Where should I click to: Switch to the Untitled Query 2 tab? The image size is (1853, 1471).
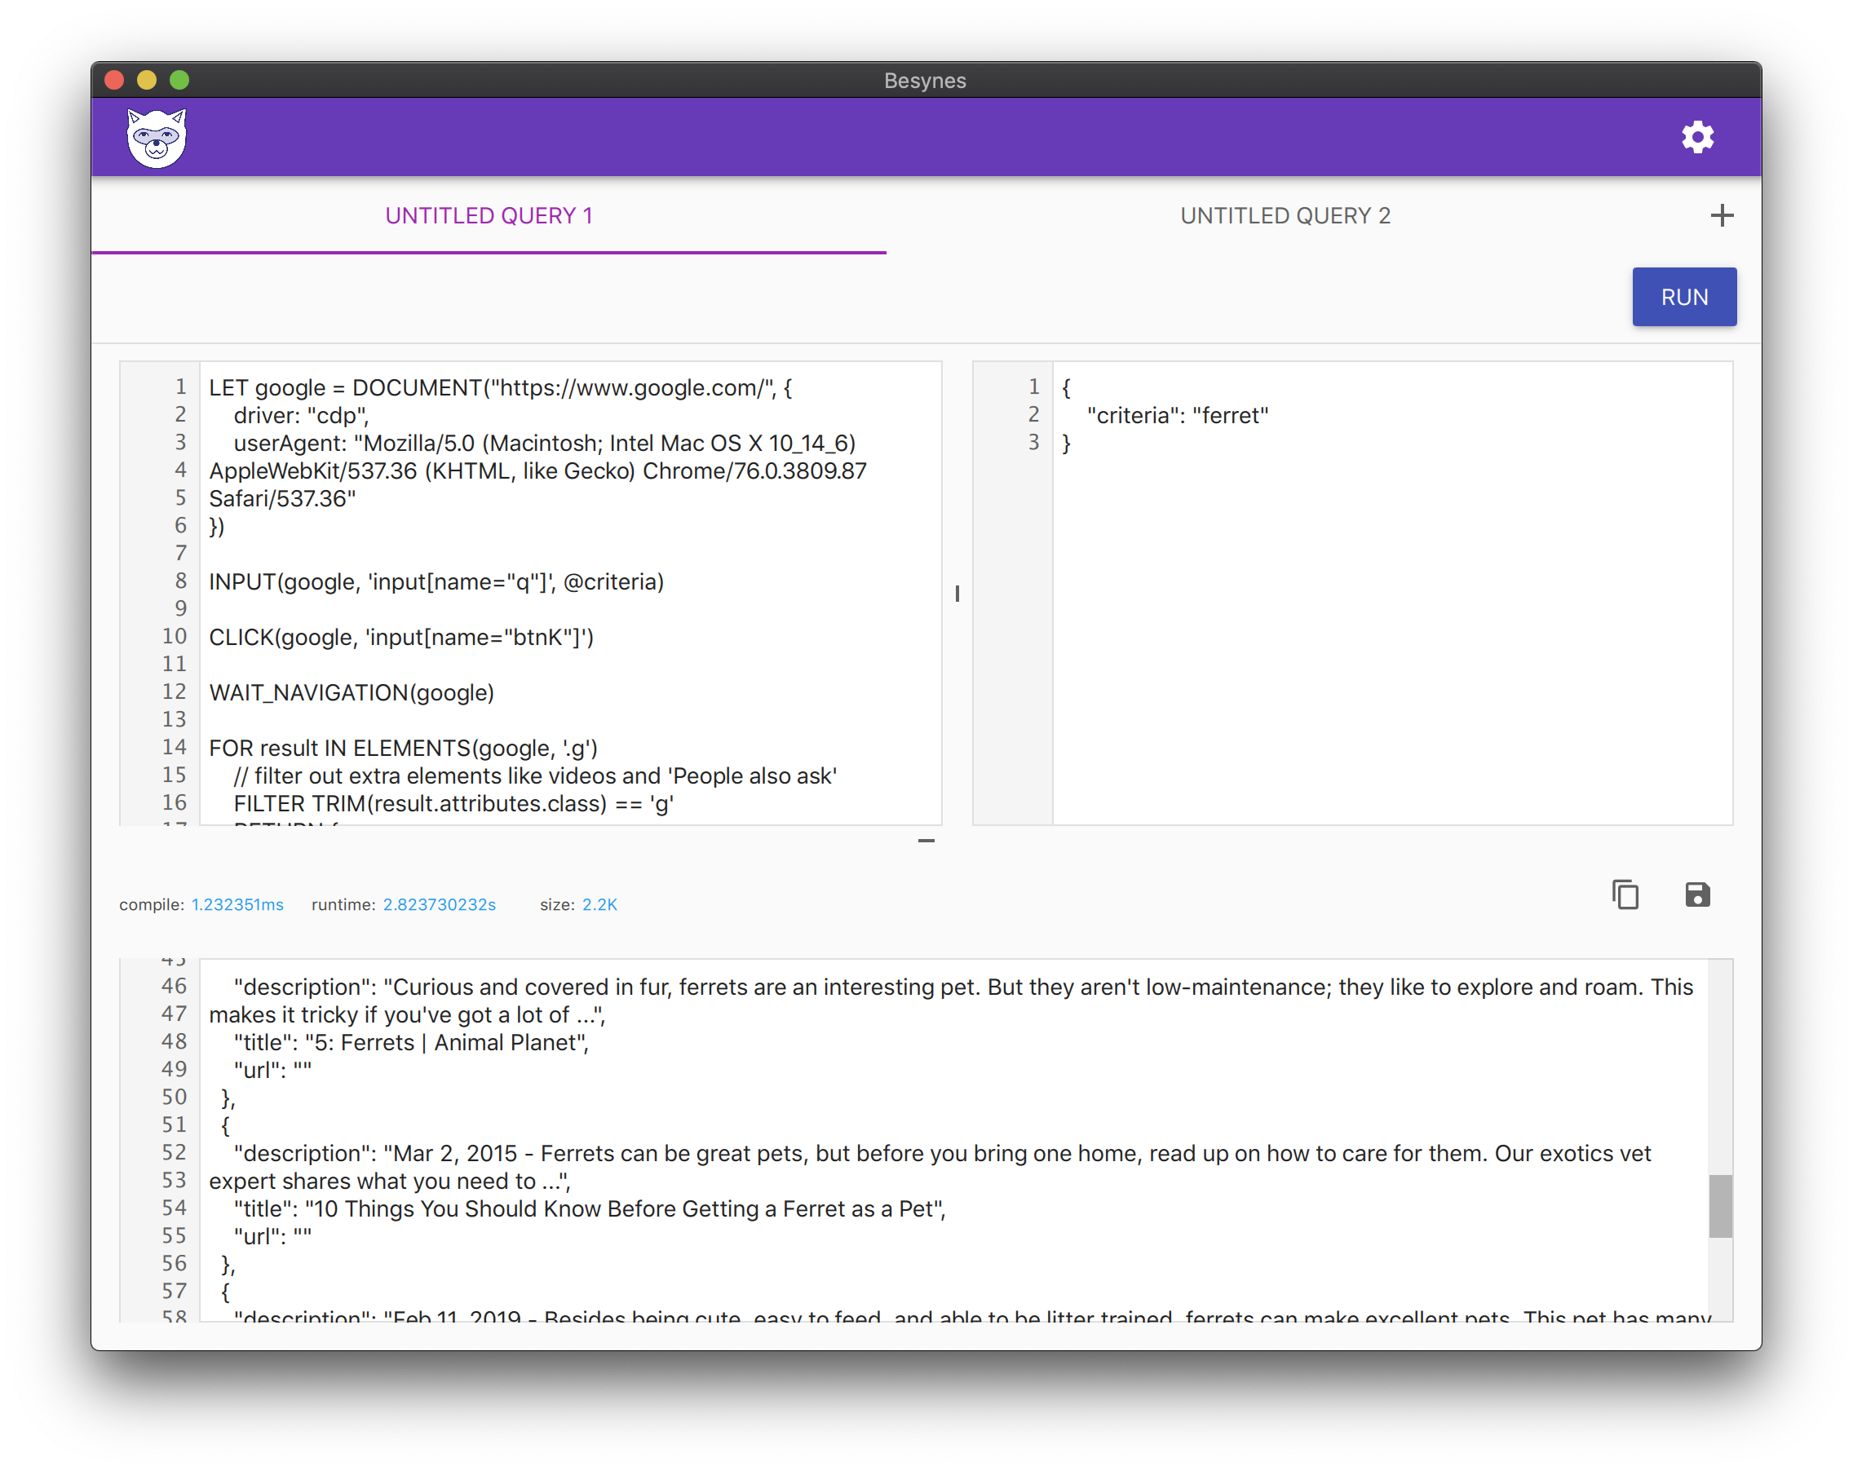[x=1284, y=215]
